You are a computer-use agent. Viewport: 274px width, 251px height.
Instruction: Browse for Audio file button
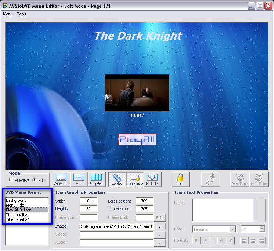159,243
